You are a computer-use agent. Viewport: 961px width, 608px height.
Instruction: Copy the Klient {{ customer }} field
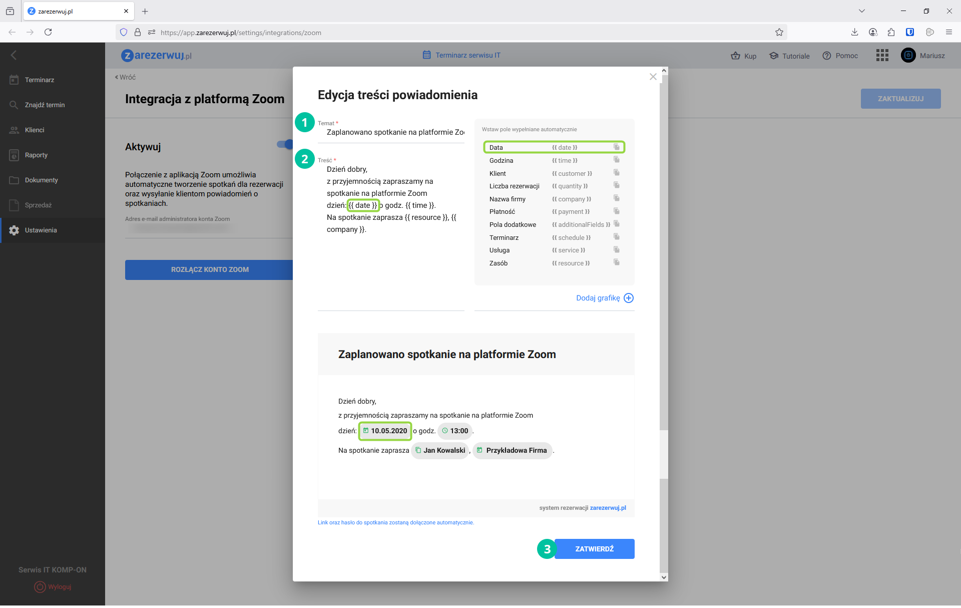[x=617, y=173]
